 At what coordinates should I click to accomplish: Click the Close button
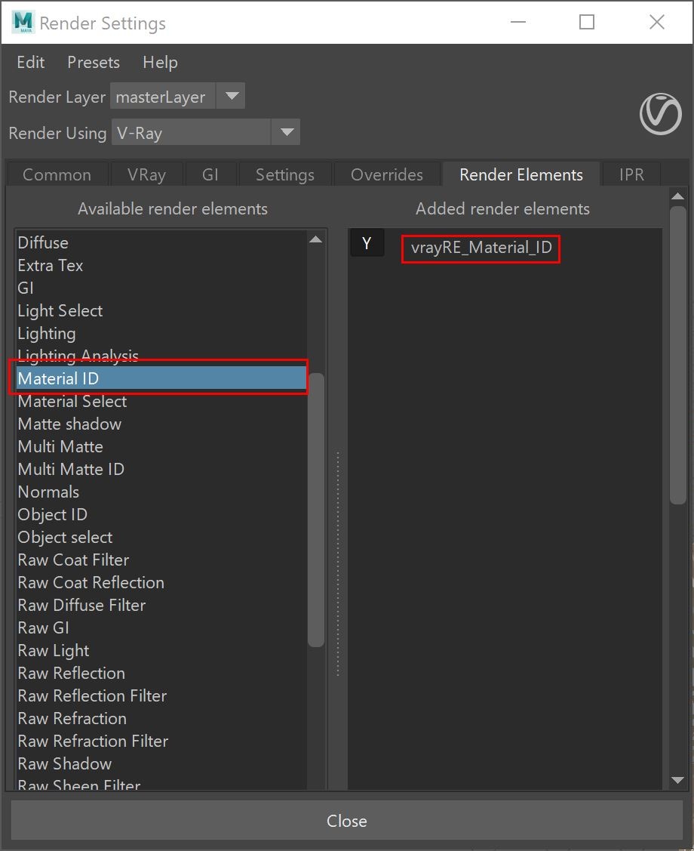tap(347, 821)
